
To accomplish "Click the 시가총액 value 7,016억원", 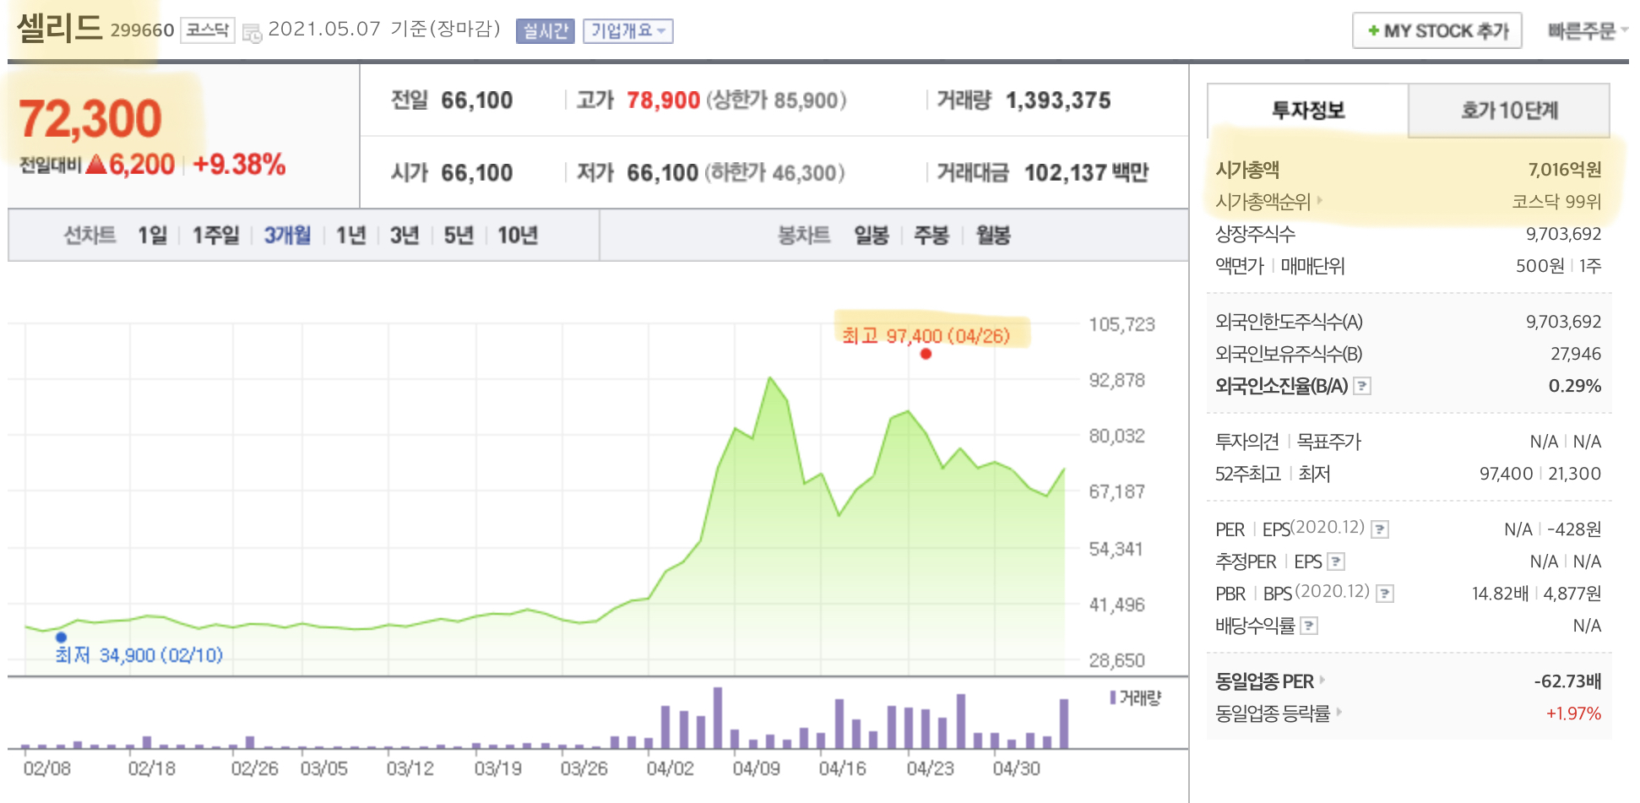I will click(x=1564, y=170).
